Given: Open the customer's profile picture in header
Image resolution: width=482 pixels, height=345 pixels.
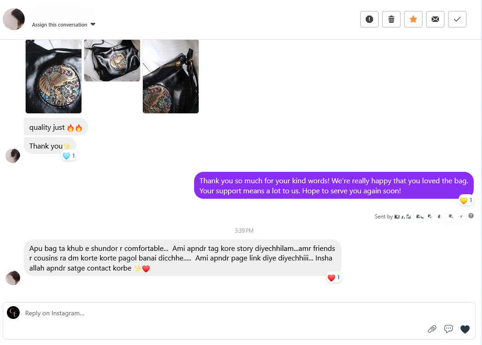Looking at the screenshot, I should (x=14, y=19).
